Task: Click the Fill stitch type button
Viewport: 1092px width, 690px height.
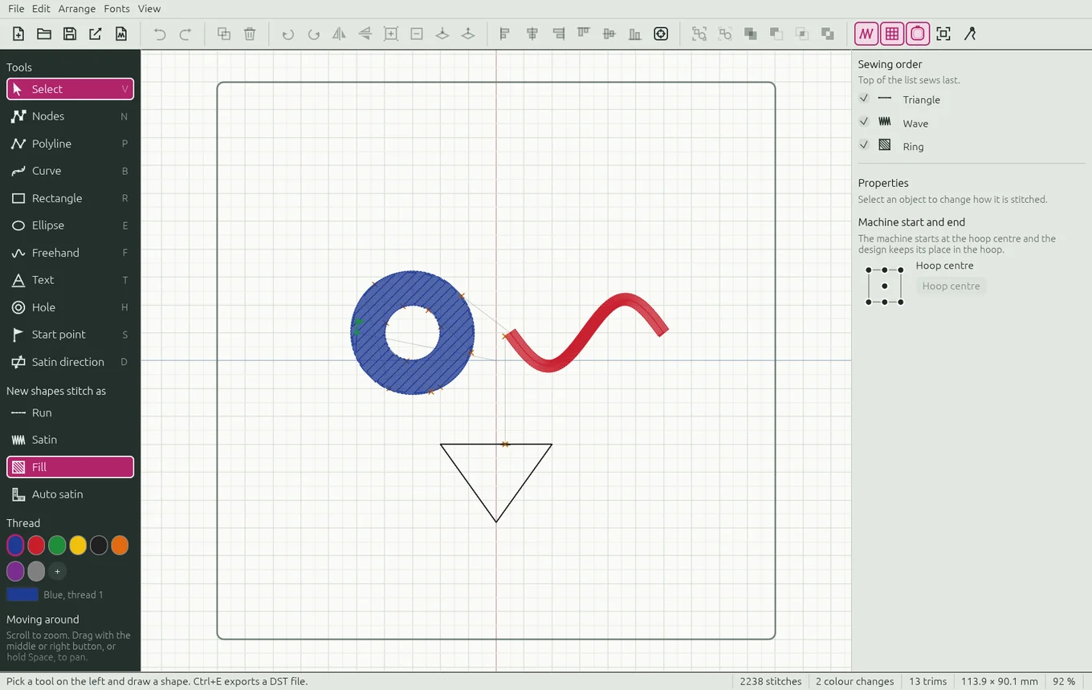Action: 70,467
